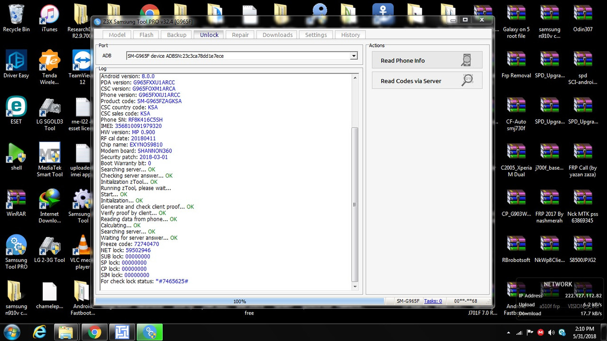Viewport: 607px width, 341px height.
Task: Click the Freeze code: 72740470 line
Action: (130, 244)
